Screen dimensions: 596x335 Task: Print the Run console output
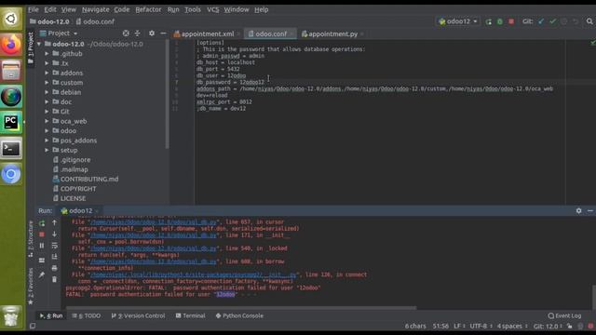tap(54, 268)
